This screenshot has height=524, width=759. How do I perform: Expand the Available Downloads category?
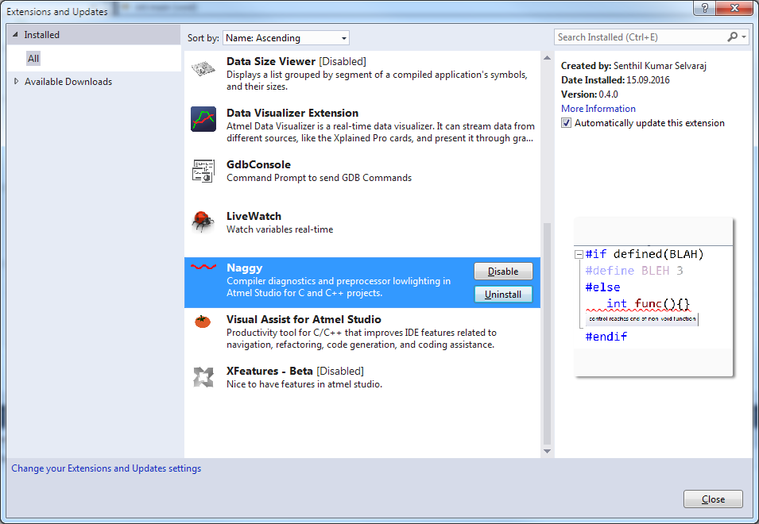click(16, 81)
